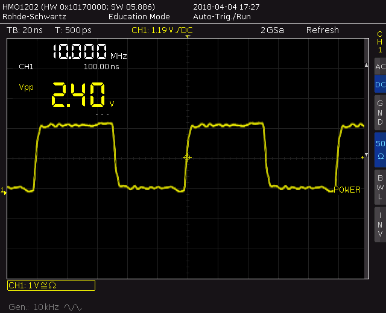Click the Refresh acquisition mode label
Image resolution: width=386 pixels, height=313 pixels.
tap(322, 30)
